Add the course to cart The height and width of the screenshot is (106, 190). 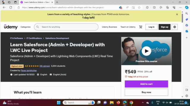(x=146, y=84)
